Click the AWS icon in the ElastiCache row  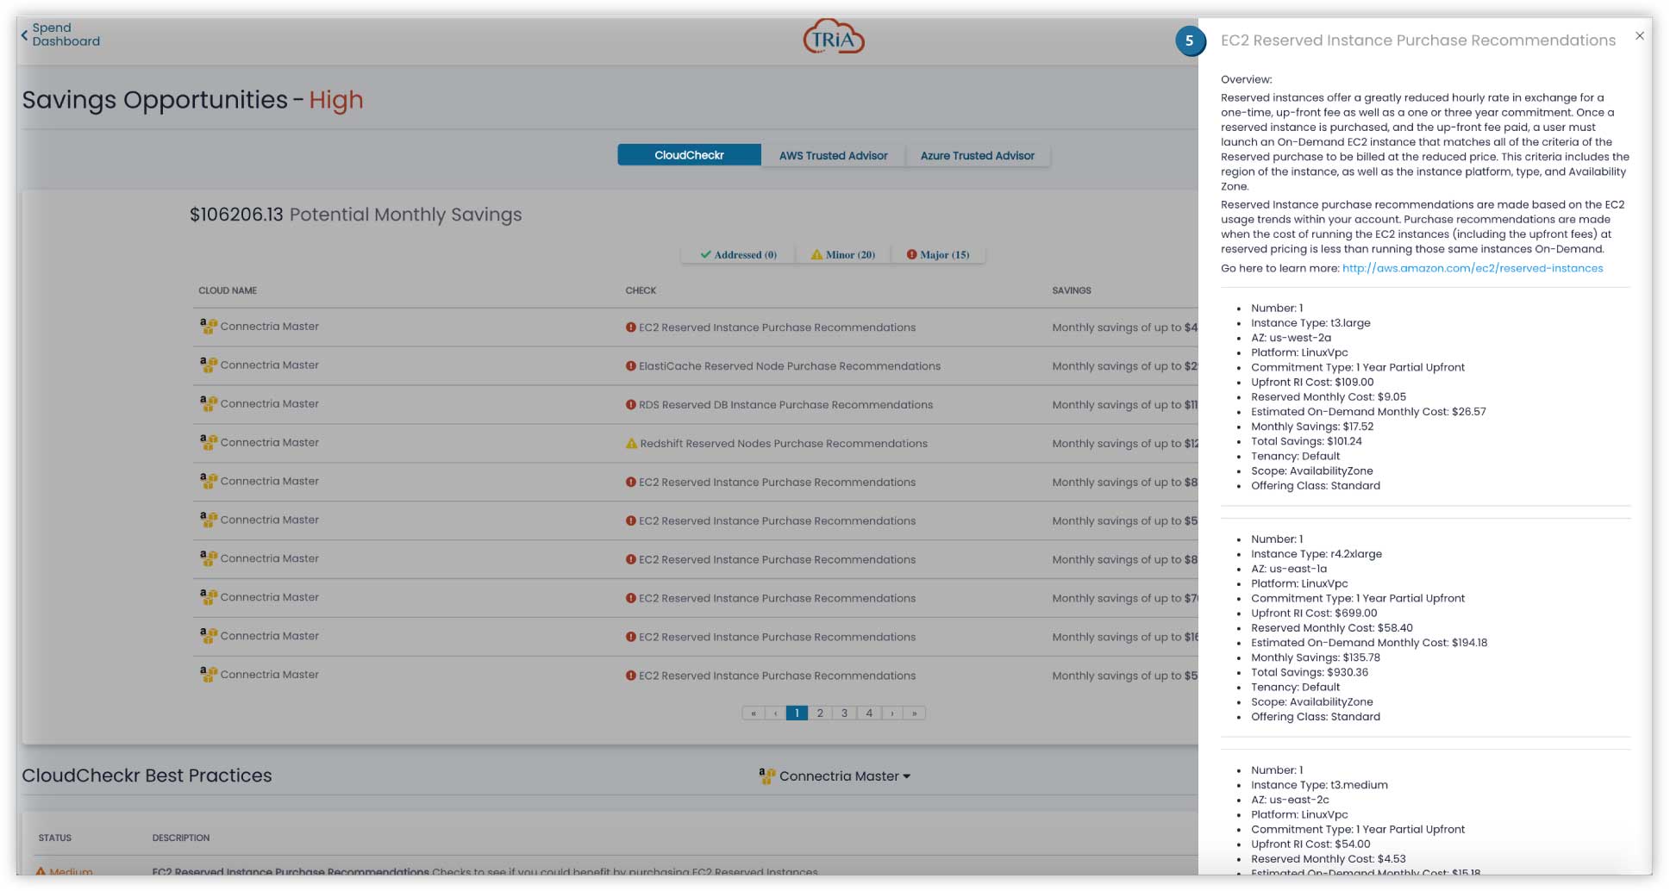pos(208,365)
